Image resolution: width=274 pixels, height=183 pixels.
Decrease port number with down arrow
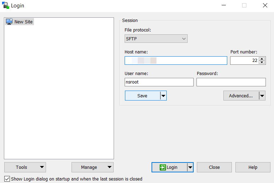point(262,62)
